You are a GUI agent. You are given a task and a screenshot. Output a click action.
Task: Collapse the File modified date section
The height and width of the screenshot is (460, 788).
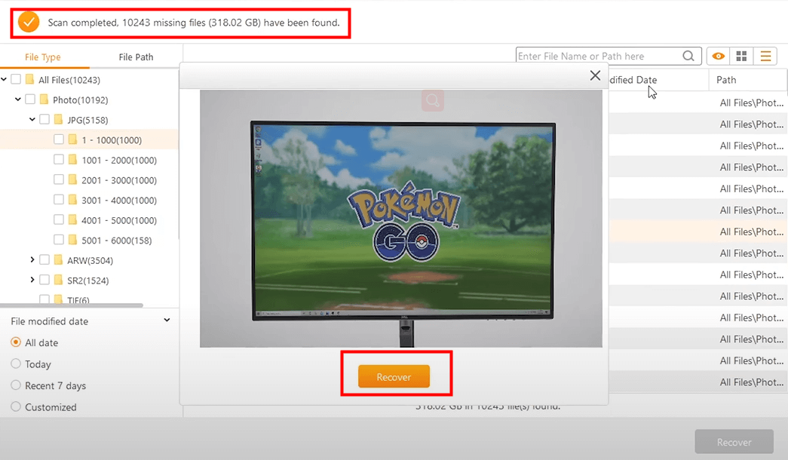coord(166,320)
